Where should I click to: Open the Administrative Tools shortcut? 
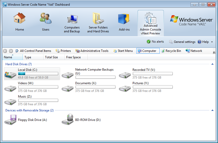[x=92, y=51]
